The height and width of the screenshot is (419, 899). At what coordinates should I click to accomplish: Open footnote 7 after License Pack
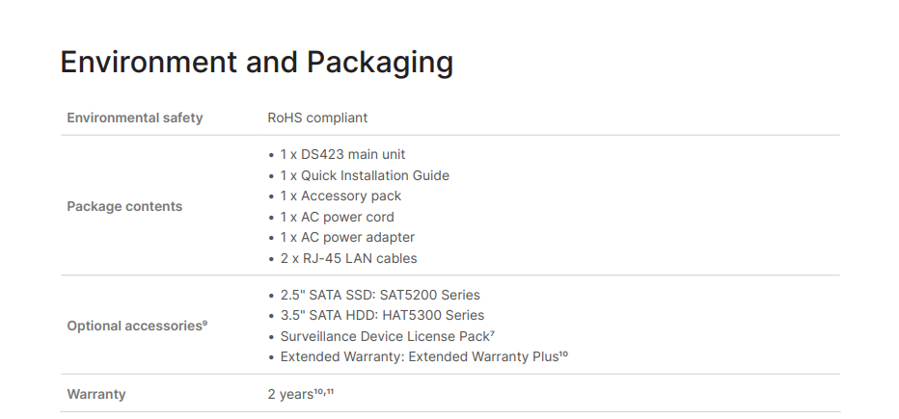[x=492, y=332]
